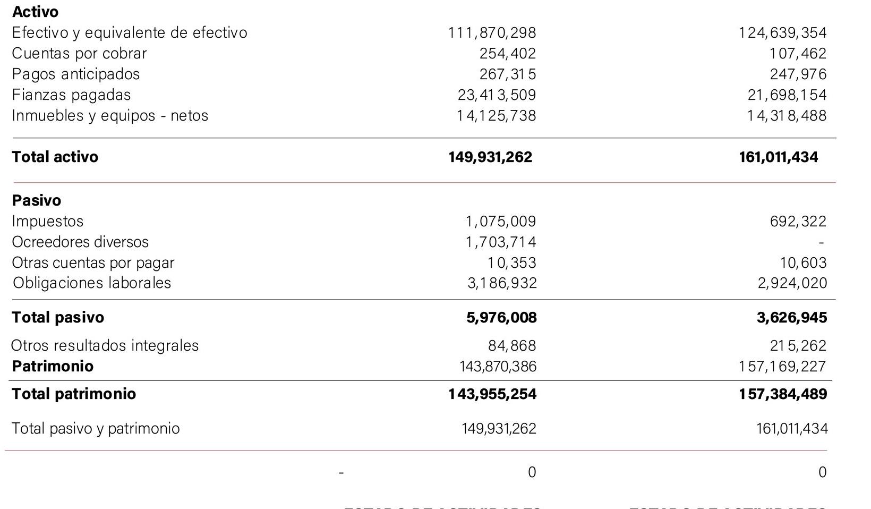Click the cash value 111,870,298
This screenshot has width=871, height=509.
click(492, 33)
